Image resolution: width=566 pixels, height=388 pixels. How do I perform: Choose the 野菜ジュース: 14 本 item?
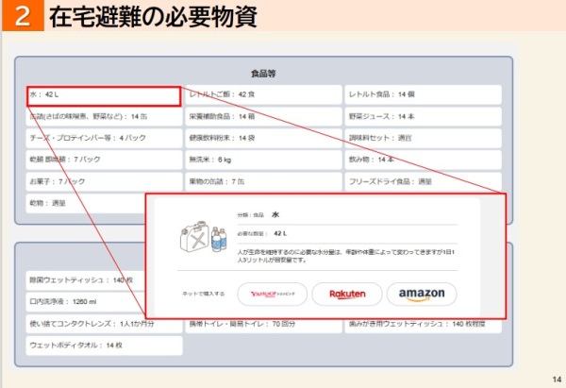(x=422, y=117)
